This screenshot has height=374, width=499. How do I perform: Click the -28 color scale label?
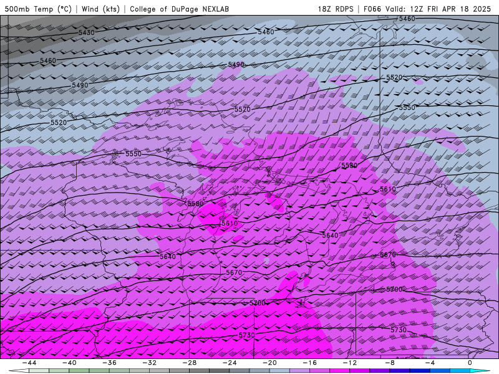190,363
